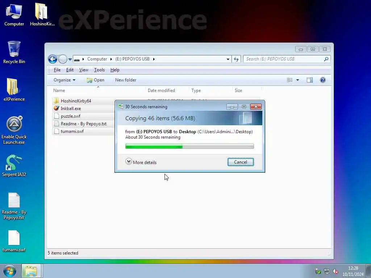Select the Recycle Bin icon
Image resolution: width=371 pixels, height=278 pixels.
tap(14, 52)
